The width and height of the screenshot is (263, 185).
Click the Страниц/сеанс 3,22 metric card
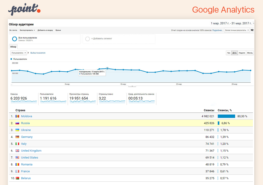click(x=112, y=98)
